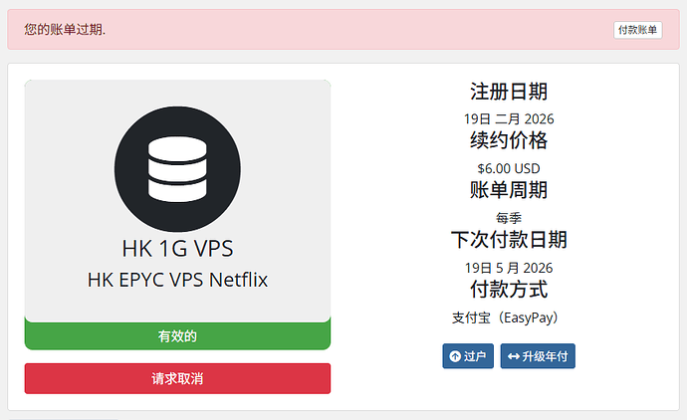Click the up-arrow icon in 过户 button
The width and height of the screenshot is (687, 420).
point(455,356)
